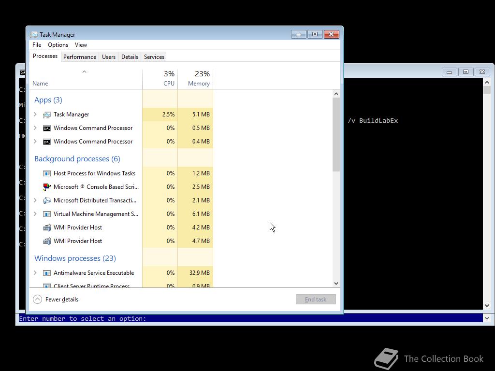This screenshot has width=495, height=371.
Task: Open the View menu
Action: click(x=81, y=45)
